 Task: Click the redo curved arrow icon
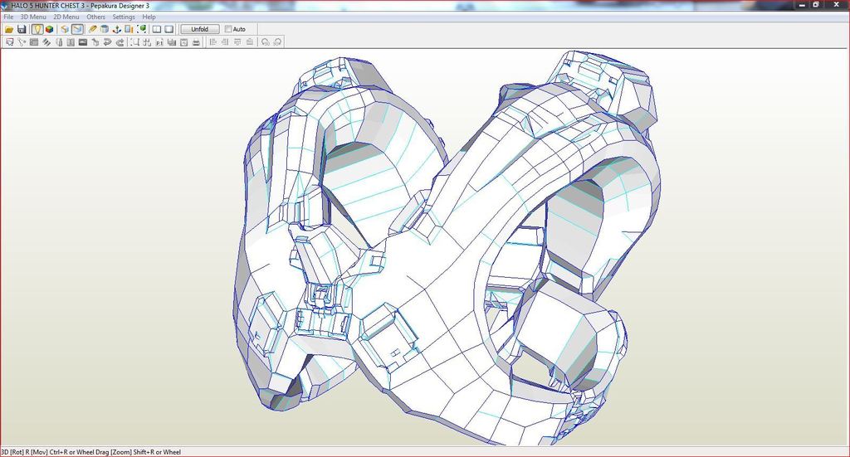(x=120, y=42)
